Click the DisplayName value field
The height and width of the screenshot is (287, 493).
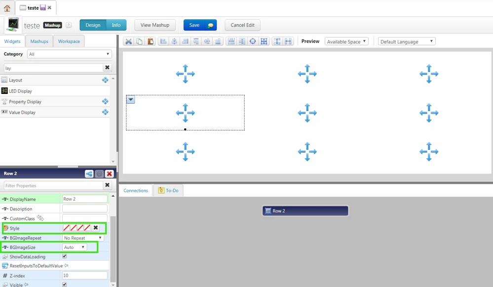85,199
